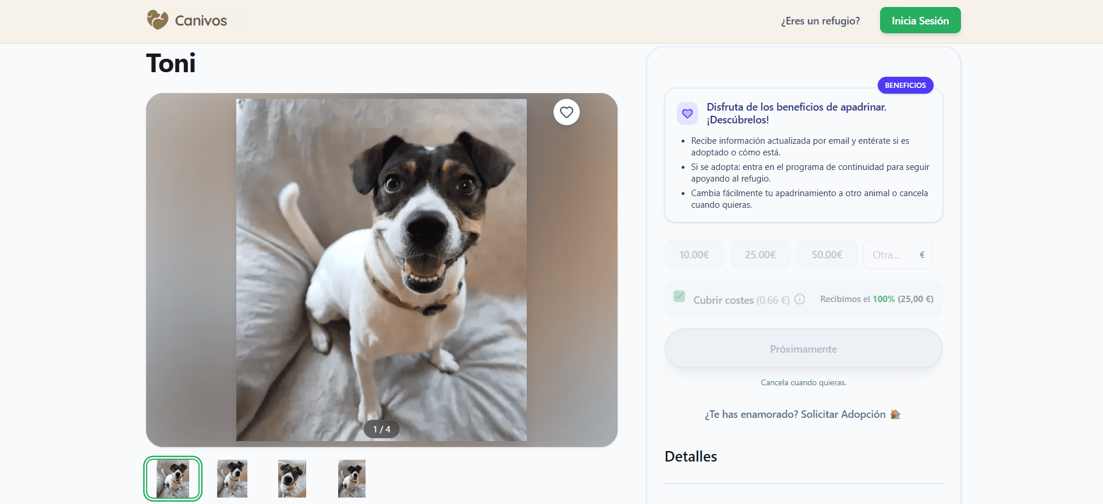Show the second photo thumbnail

pyautogui.click(x=232, y=478)
